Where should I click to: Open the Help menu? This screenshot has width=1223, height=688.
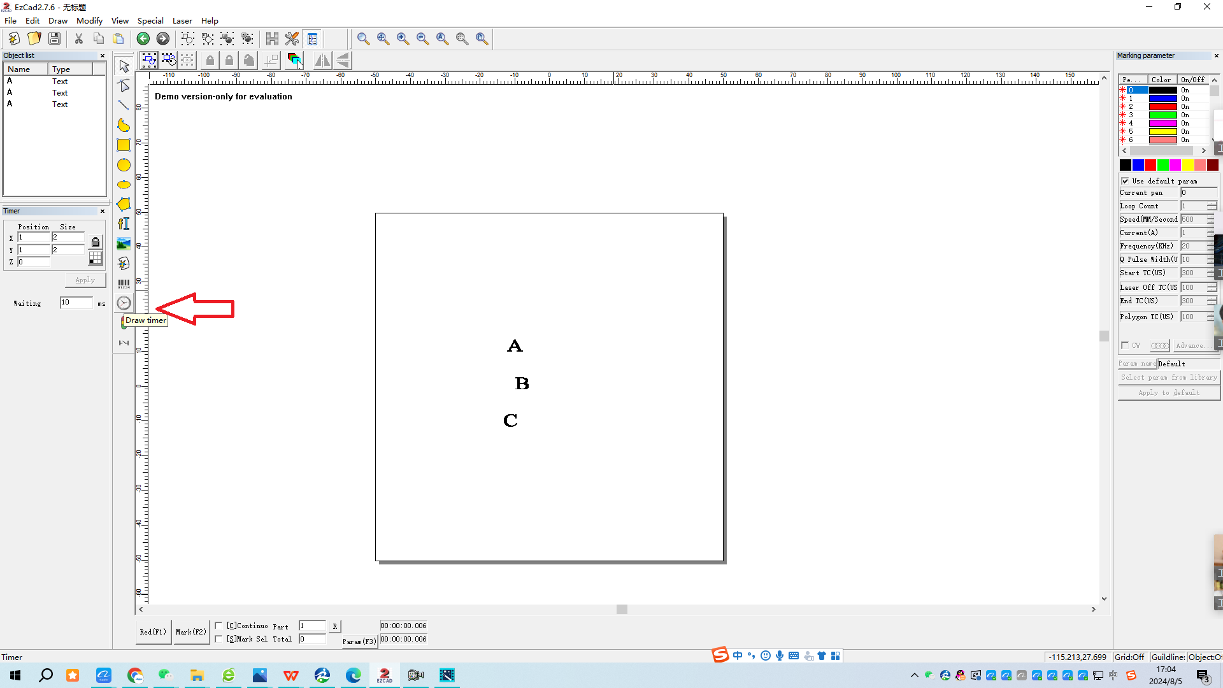(210, 20)
